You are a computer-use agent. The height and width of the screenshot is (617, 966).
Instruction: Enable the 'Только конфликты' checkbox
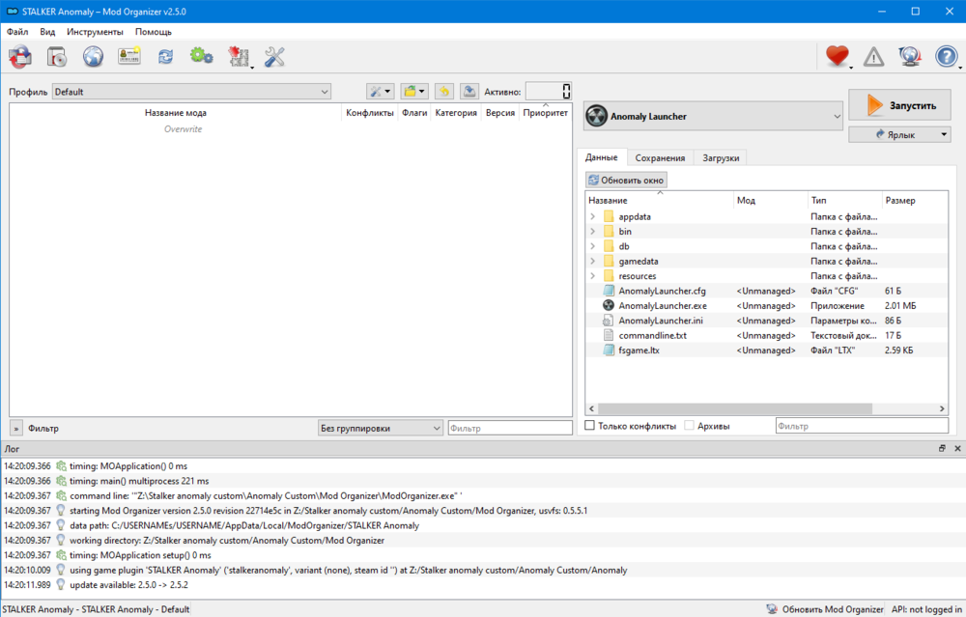[x=590, y=426]
